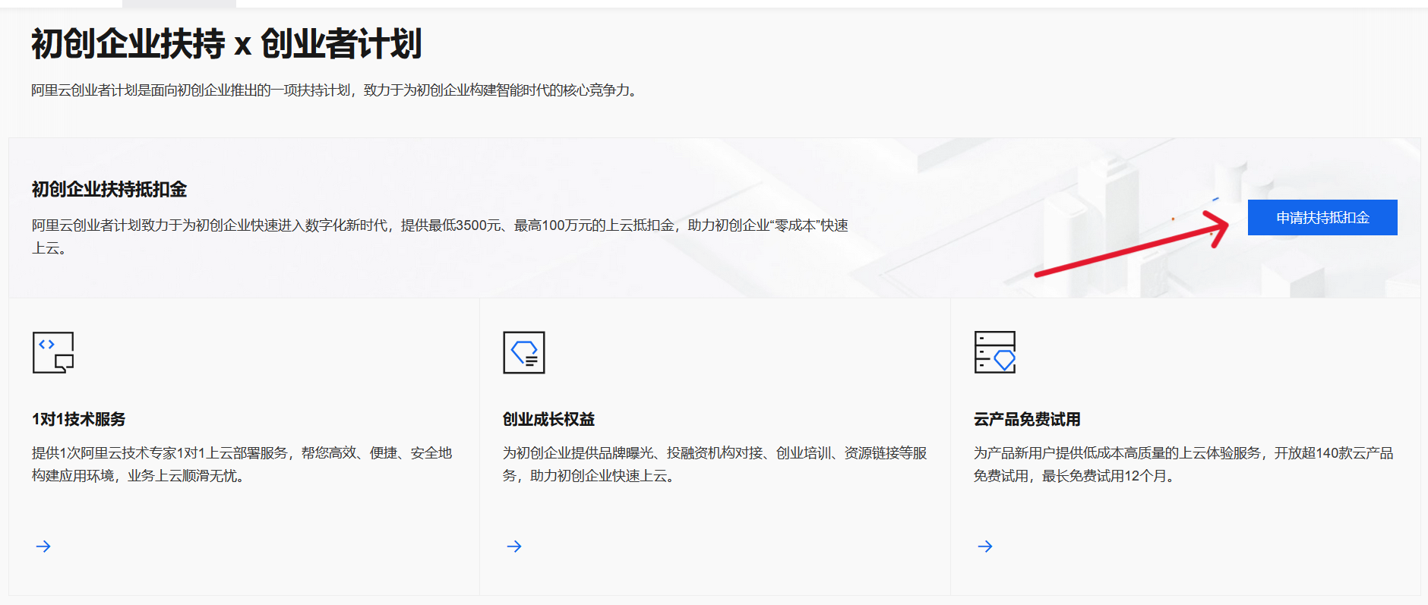Open the 1对1技术服务 code window icon
The width and height of the screenshot is (1428, 605).
[53, 352]
